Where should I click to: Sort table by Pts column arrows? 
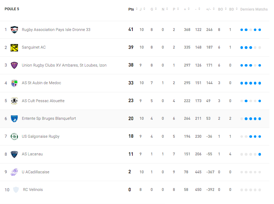pyautogui.click(x=137, y=9)
